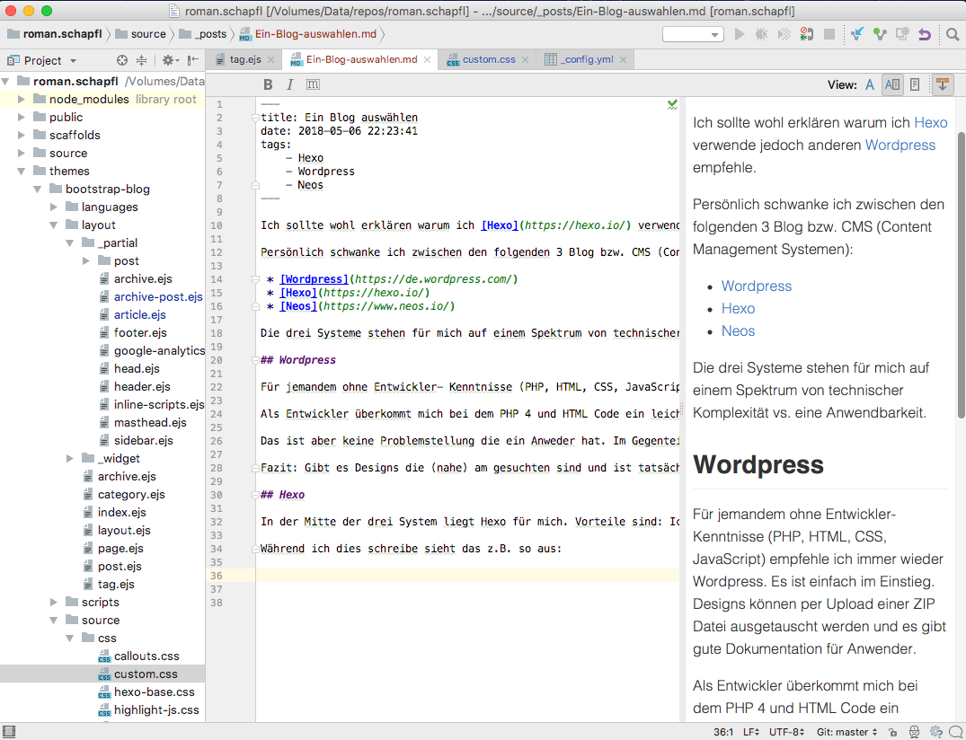Click the preview pane vertical scrollbar
This screenshot has width=966, height=740.
click(961, 275)
